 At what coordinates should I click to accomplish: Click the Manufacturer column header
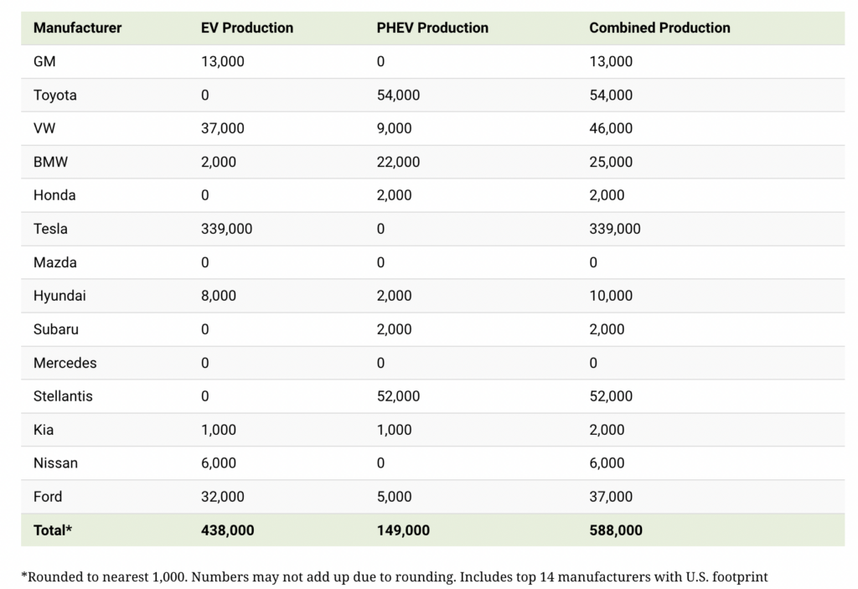coord(77,28)
